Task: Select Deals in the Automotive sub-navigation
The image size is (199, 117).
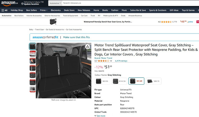Action: (123, 16)
